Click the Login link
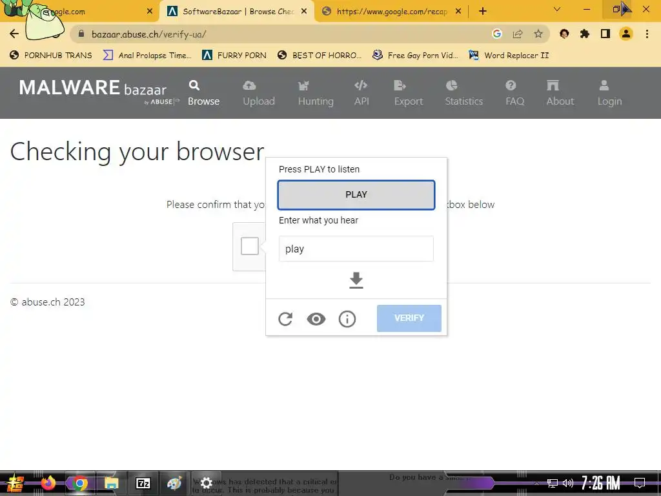Screen dimensions: 661x496 pyautogui.click(x=609, y=93)
